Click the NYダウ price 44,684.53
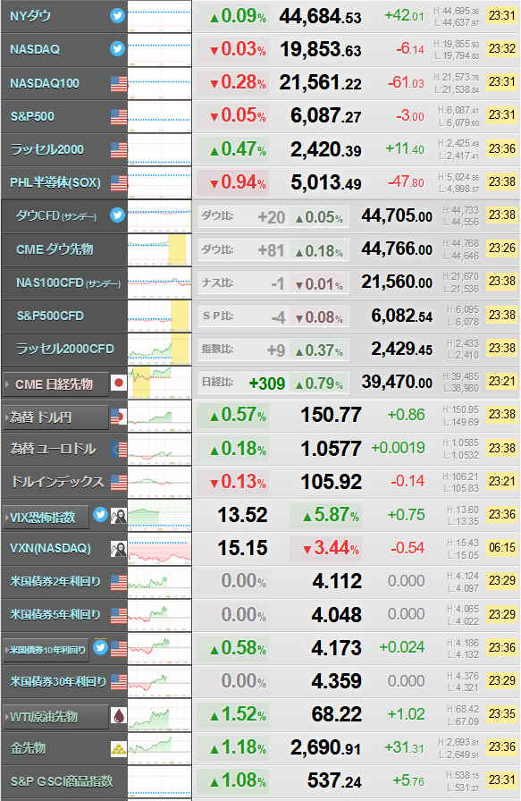This screenshot has height=801, width=521. click(x=320, y=17)
